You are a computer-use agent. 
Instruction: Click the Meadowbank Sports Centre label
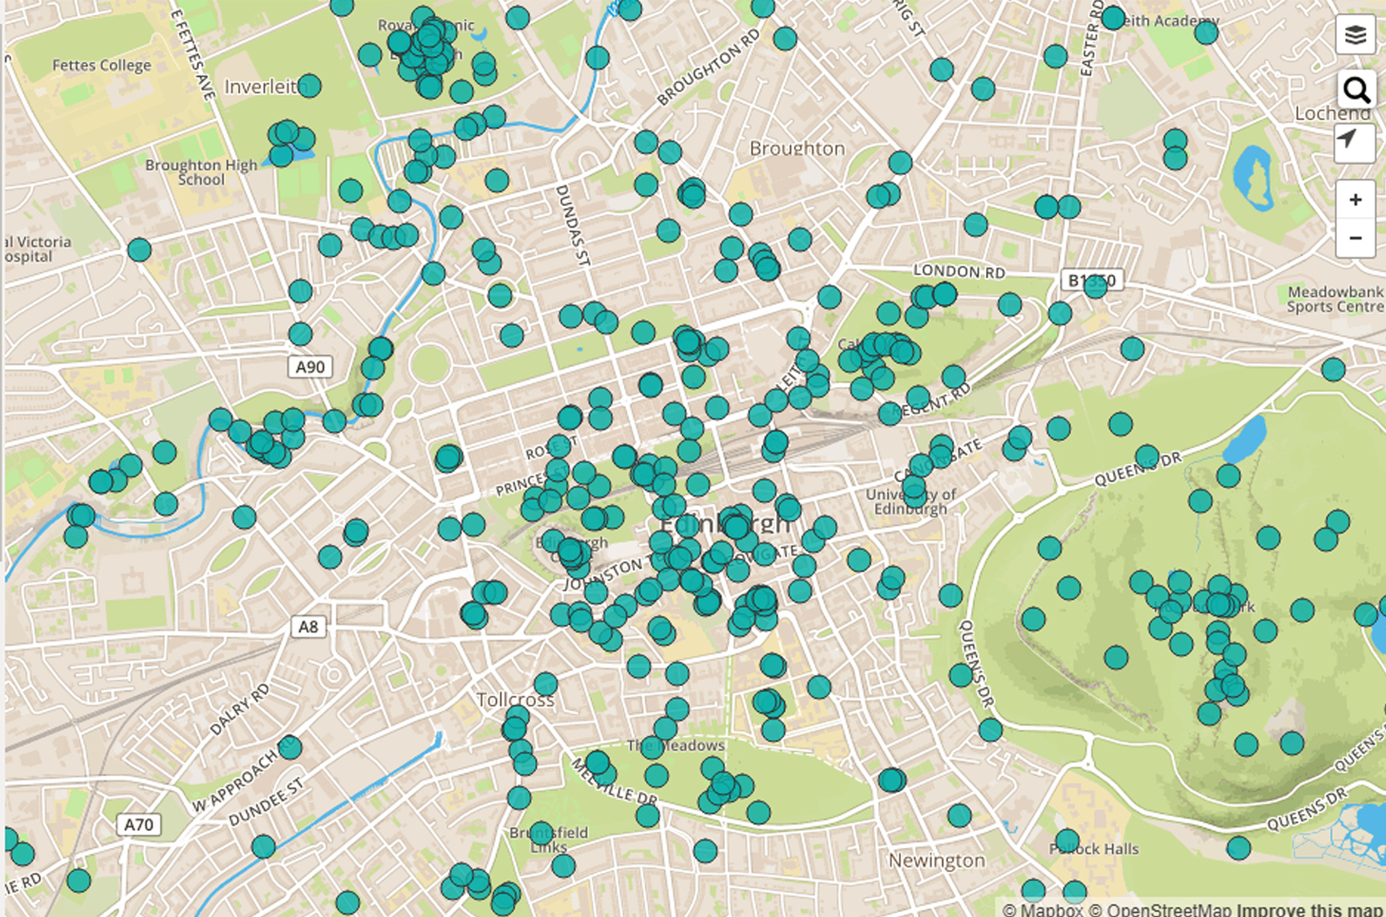point(1336,299)
